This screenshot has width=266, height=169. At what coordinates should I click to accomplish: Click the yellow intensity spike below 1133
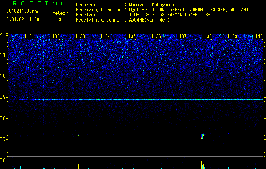[x=78, y=166]
